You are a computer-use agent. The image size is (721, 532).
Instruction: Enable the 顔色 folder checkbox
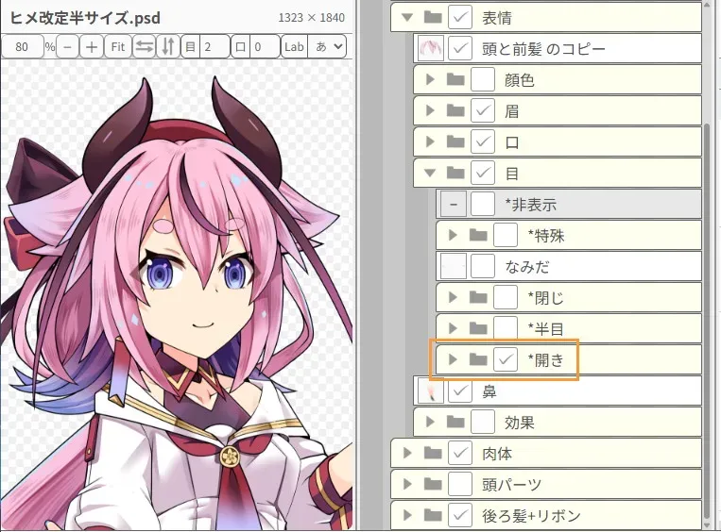pyautogui.click(x=483, y=79)
